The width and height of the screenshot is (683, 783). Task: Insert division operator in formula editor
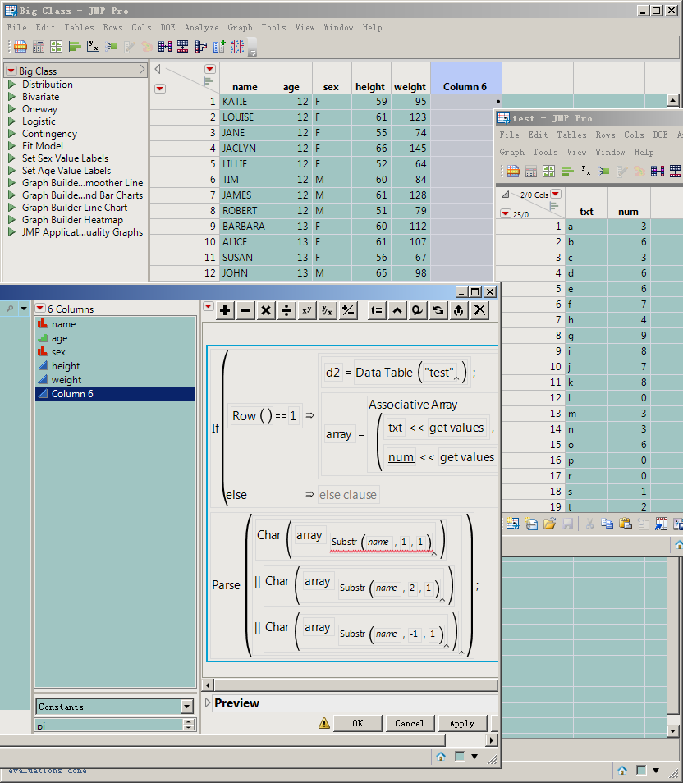286,310
